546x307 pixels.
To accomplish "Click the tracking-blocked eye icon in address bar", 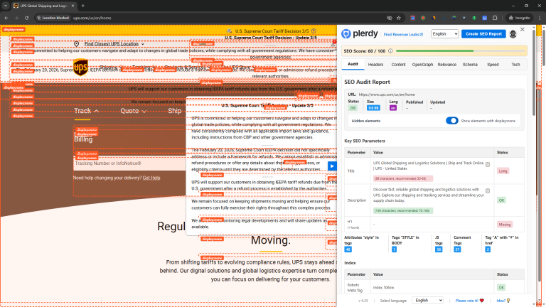I will (390, 18).
